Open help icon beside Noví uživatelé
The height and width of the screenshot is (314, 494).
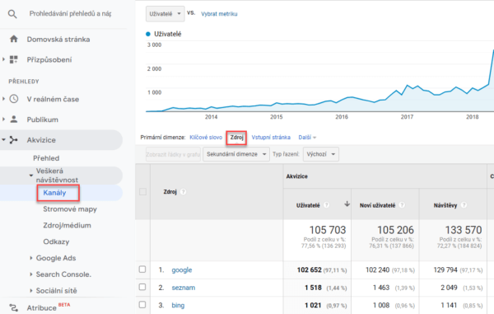pyautogui.click(x=402, y=205)
